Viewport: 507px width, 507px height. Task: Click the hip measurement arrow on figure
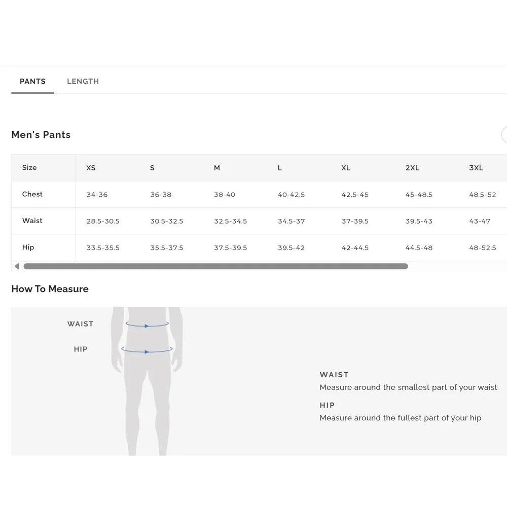[x=147, y=350]
